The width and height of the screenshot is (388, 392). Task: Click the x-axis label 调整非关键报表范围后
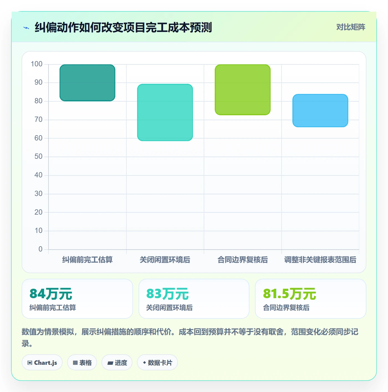click(x=320, y=260)
